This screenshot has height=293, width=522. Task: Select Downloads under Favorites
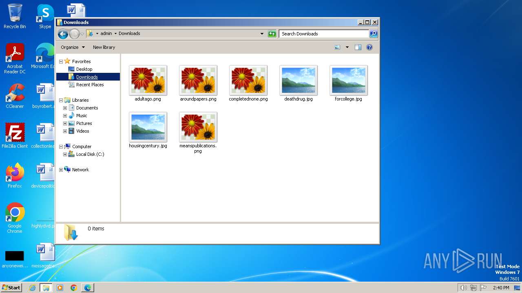(87, 77)
